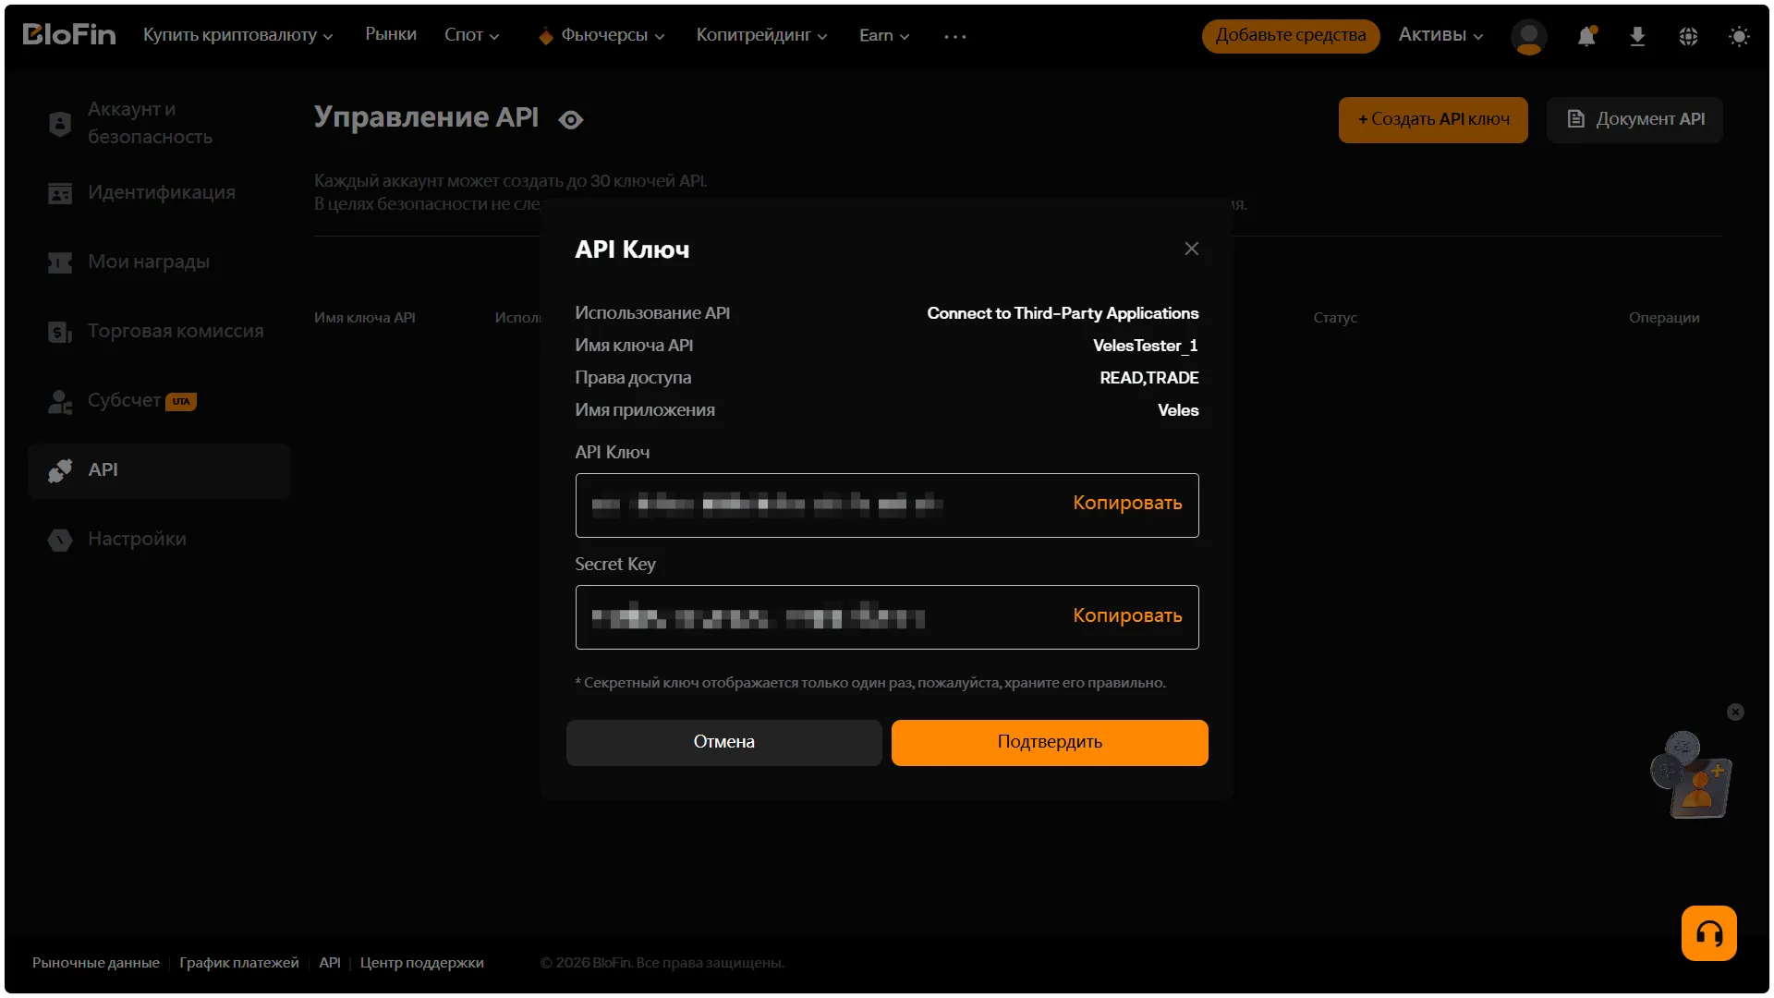
Task: Click the Мои награды sidebar icon
Action: [60, 262]
